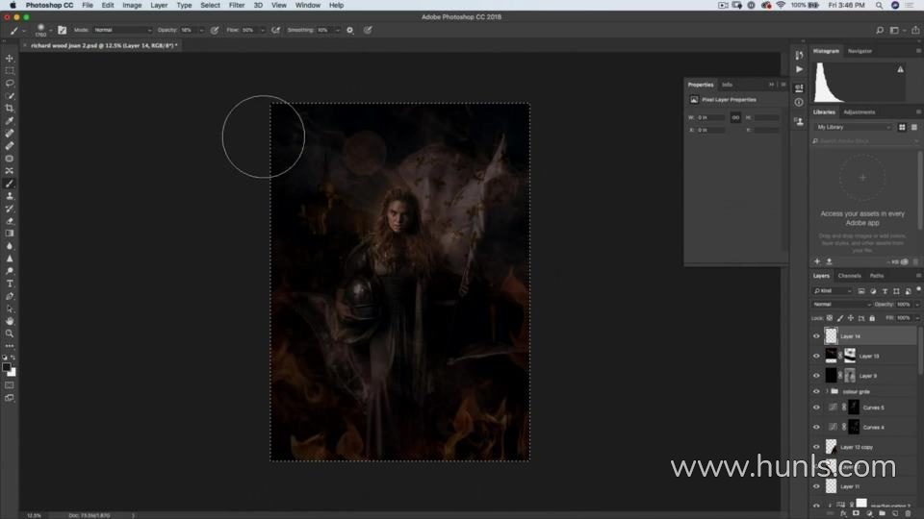Switch to the Adjustments tab
The image size is (924, 519).
point(860,112)
